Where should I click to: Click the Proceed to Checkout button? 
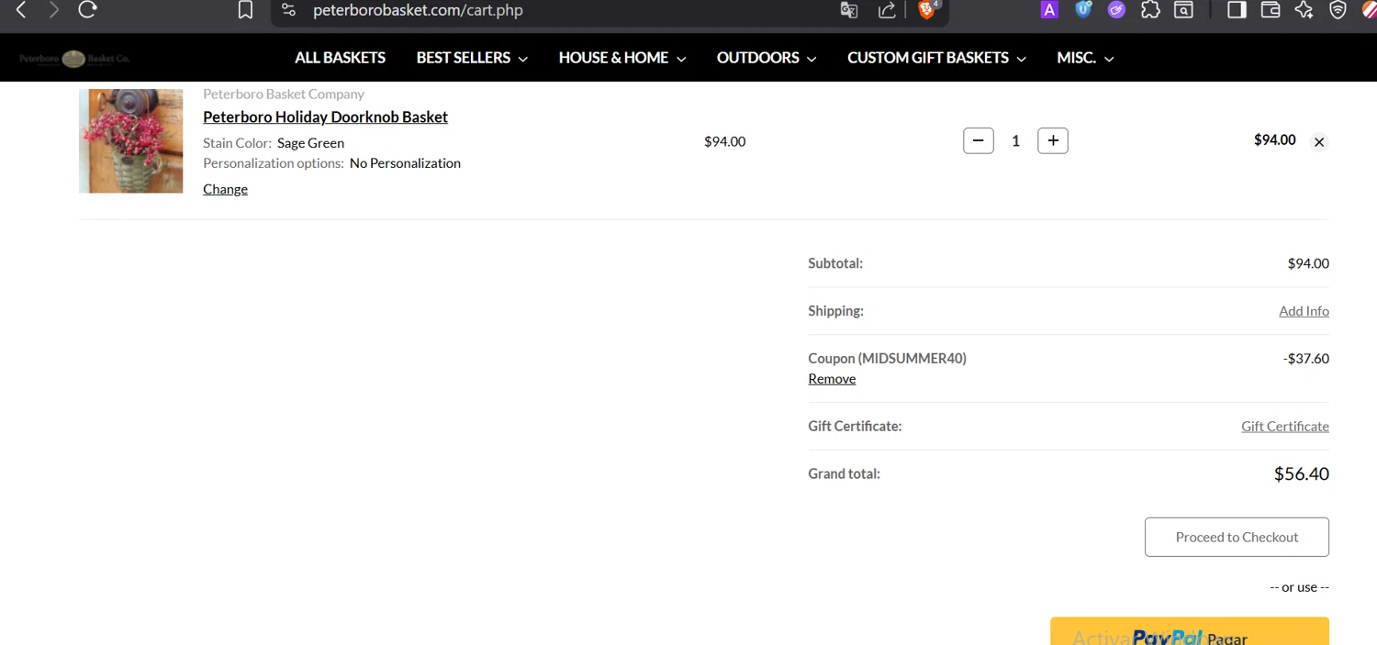coord(1237,537)
